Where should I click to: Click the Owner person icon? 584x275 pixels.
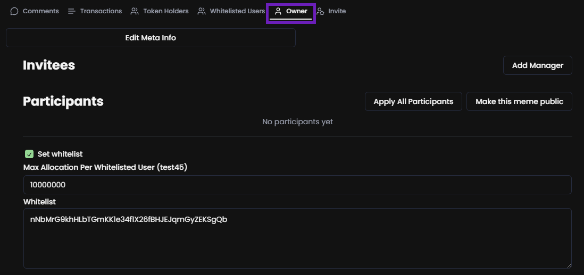point(278,11)
